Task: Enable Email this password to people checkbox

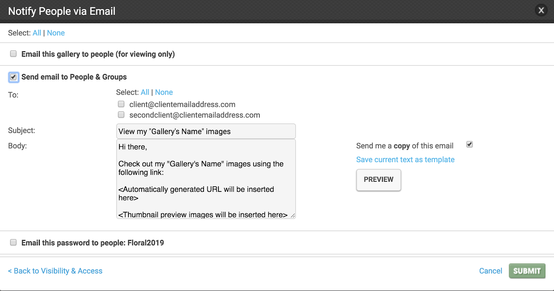Action: pyautogui.click(x=13, y=242)
